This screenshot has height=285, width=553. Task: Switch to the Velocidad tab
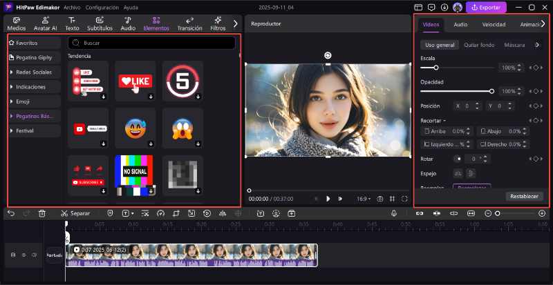(494, 24)
